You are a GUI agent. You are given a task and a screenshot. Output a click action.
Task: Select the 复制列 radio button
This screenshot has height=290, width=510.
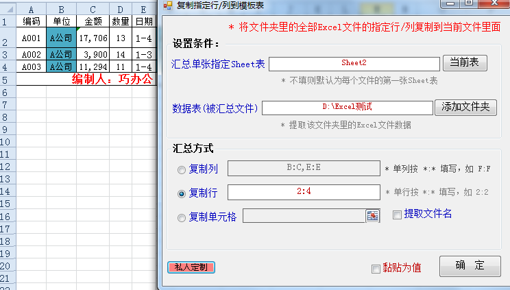(182, 170)
